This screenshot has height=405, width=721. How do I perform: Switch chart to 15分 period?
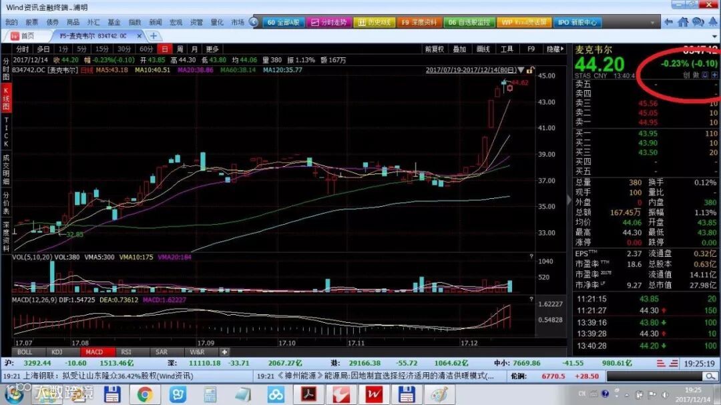click(102, 49)
